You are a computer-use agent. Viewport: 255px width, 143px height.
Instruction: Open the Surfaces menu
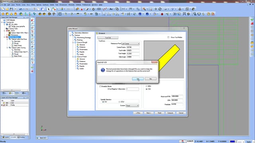pyautogui.click(x=45, y=5)
